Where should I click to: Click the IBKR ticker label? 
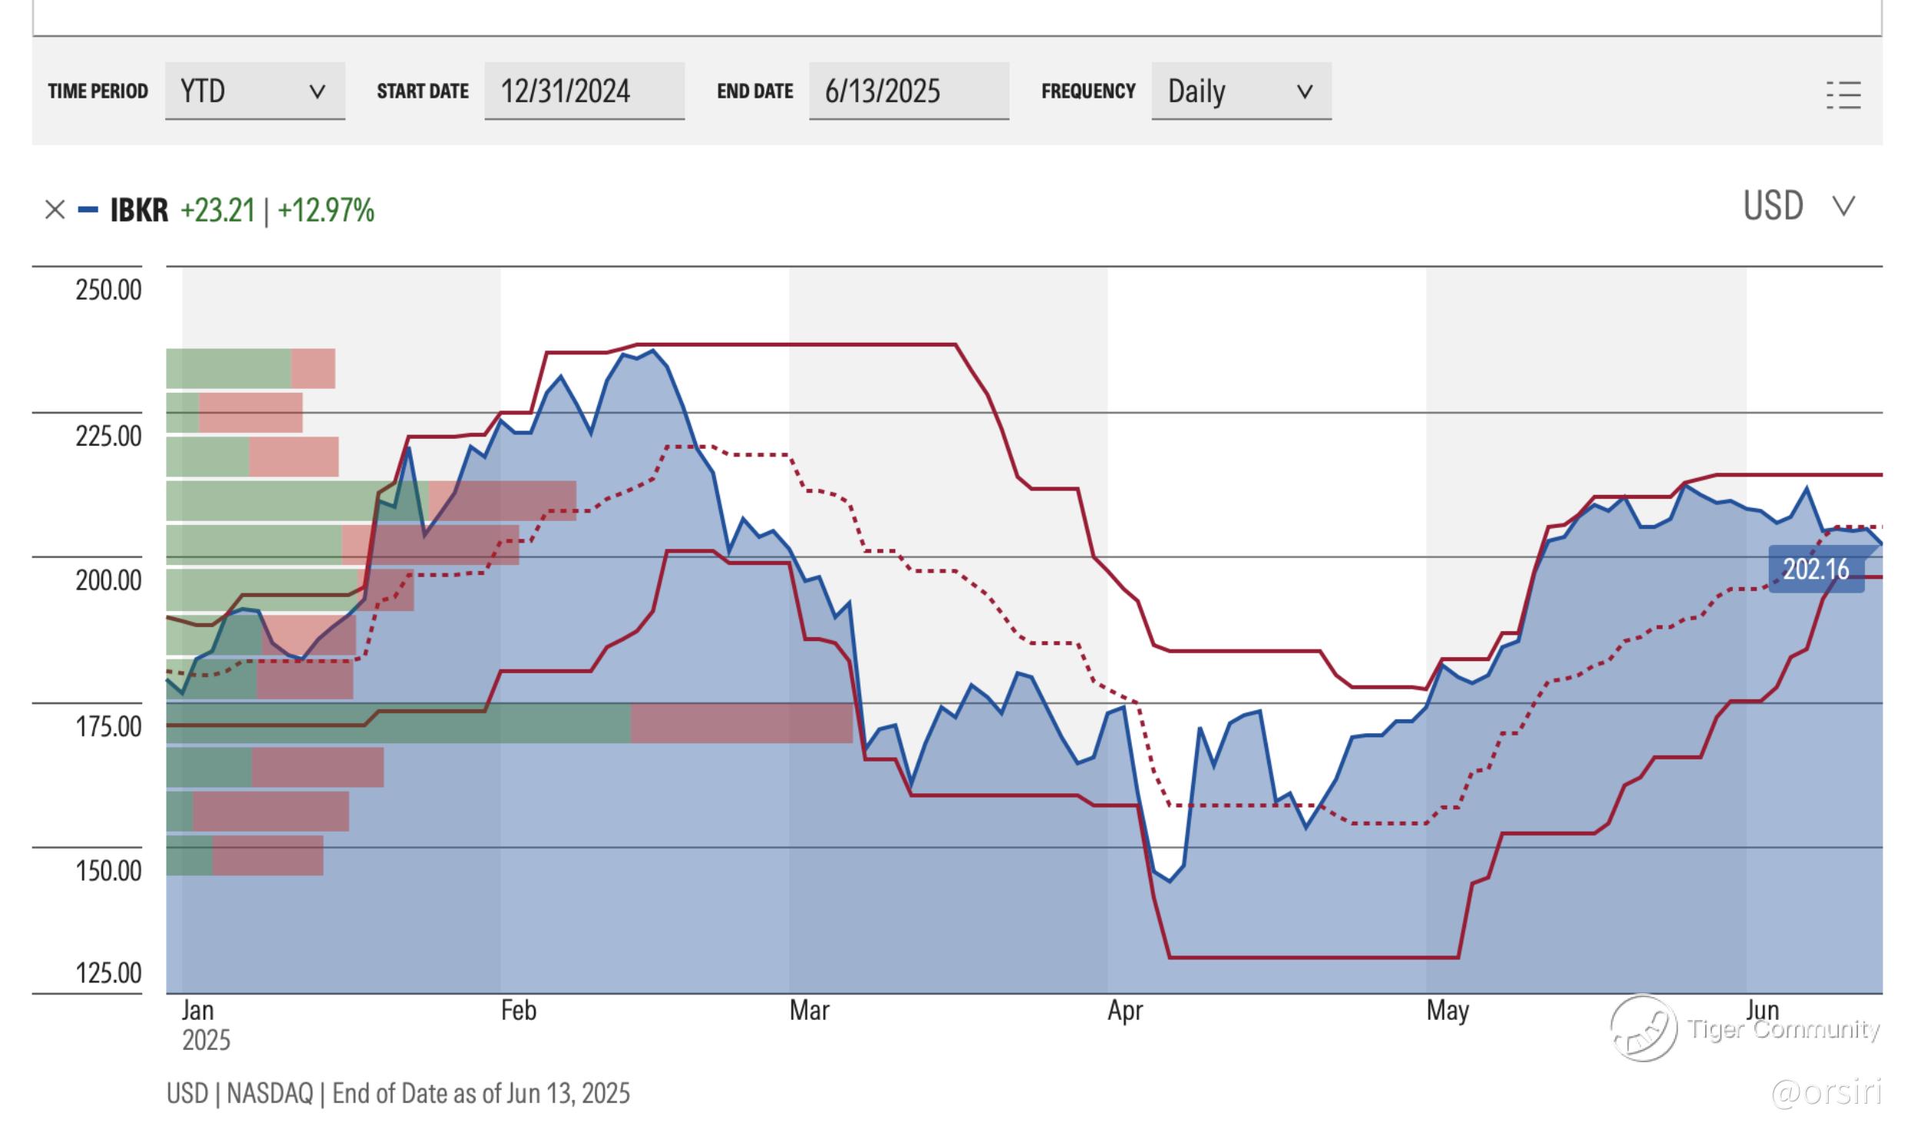139,210
